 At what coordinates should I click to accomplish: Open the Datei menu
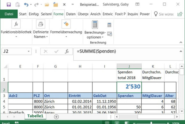pos(9,14)
